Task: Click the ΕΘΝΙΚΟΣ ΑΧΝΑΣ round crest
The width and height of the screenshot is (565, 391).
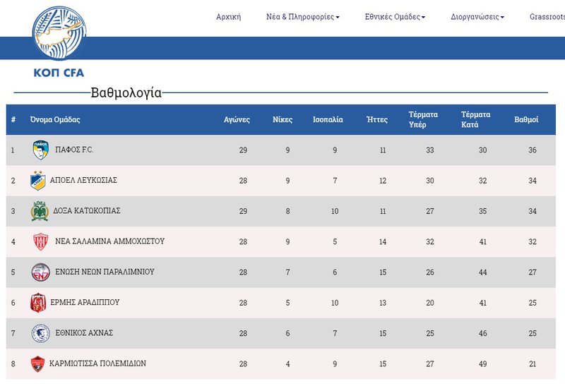Action: [41, 333]
